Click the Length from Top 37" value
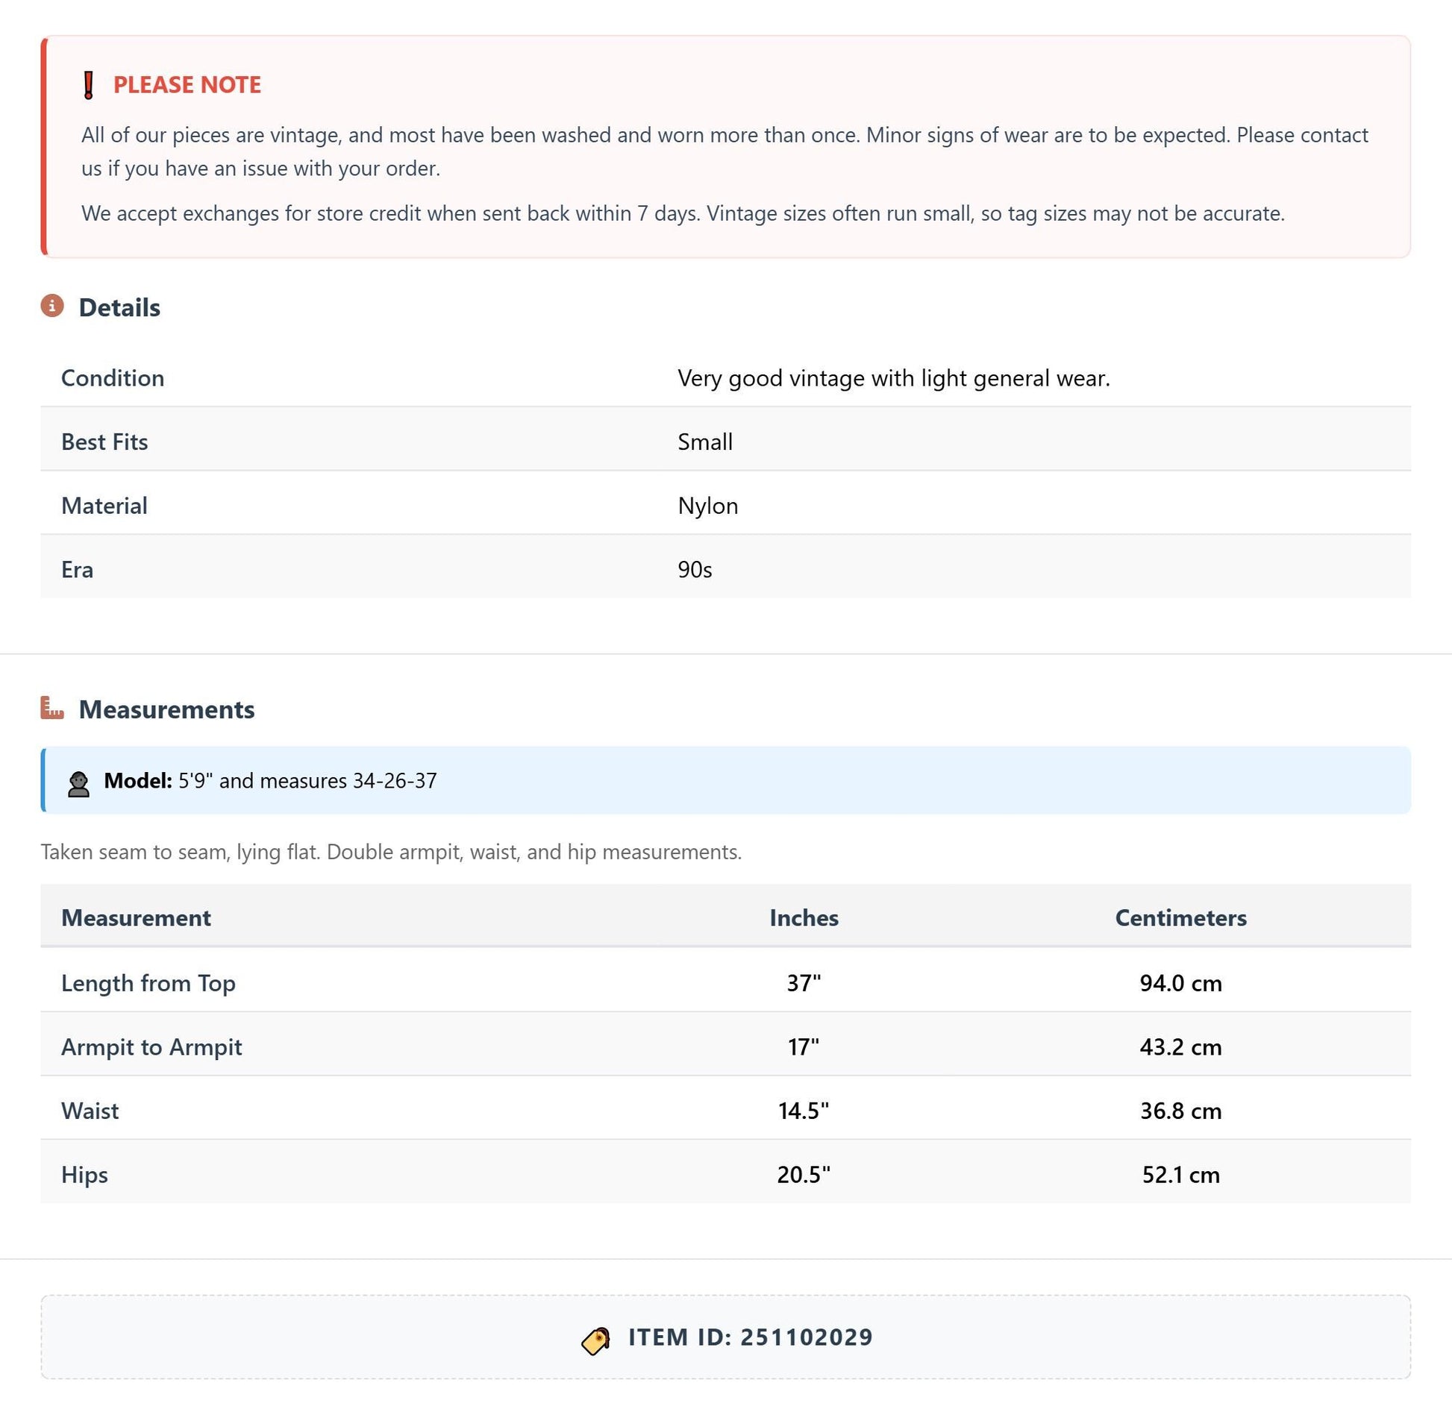The width and height of the screenshot is (1452, 1415). tap(804, 982)
